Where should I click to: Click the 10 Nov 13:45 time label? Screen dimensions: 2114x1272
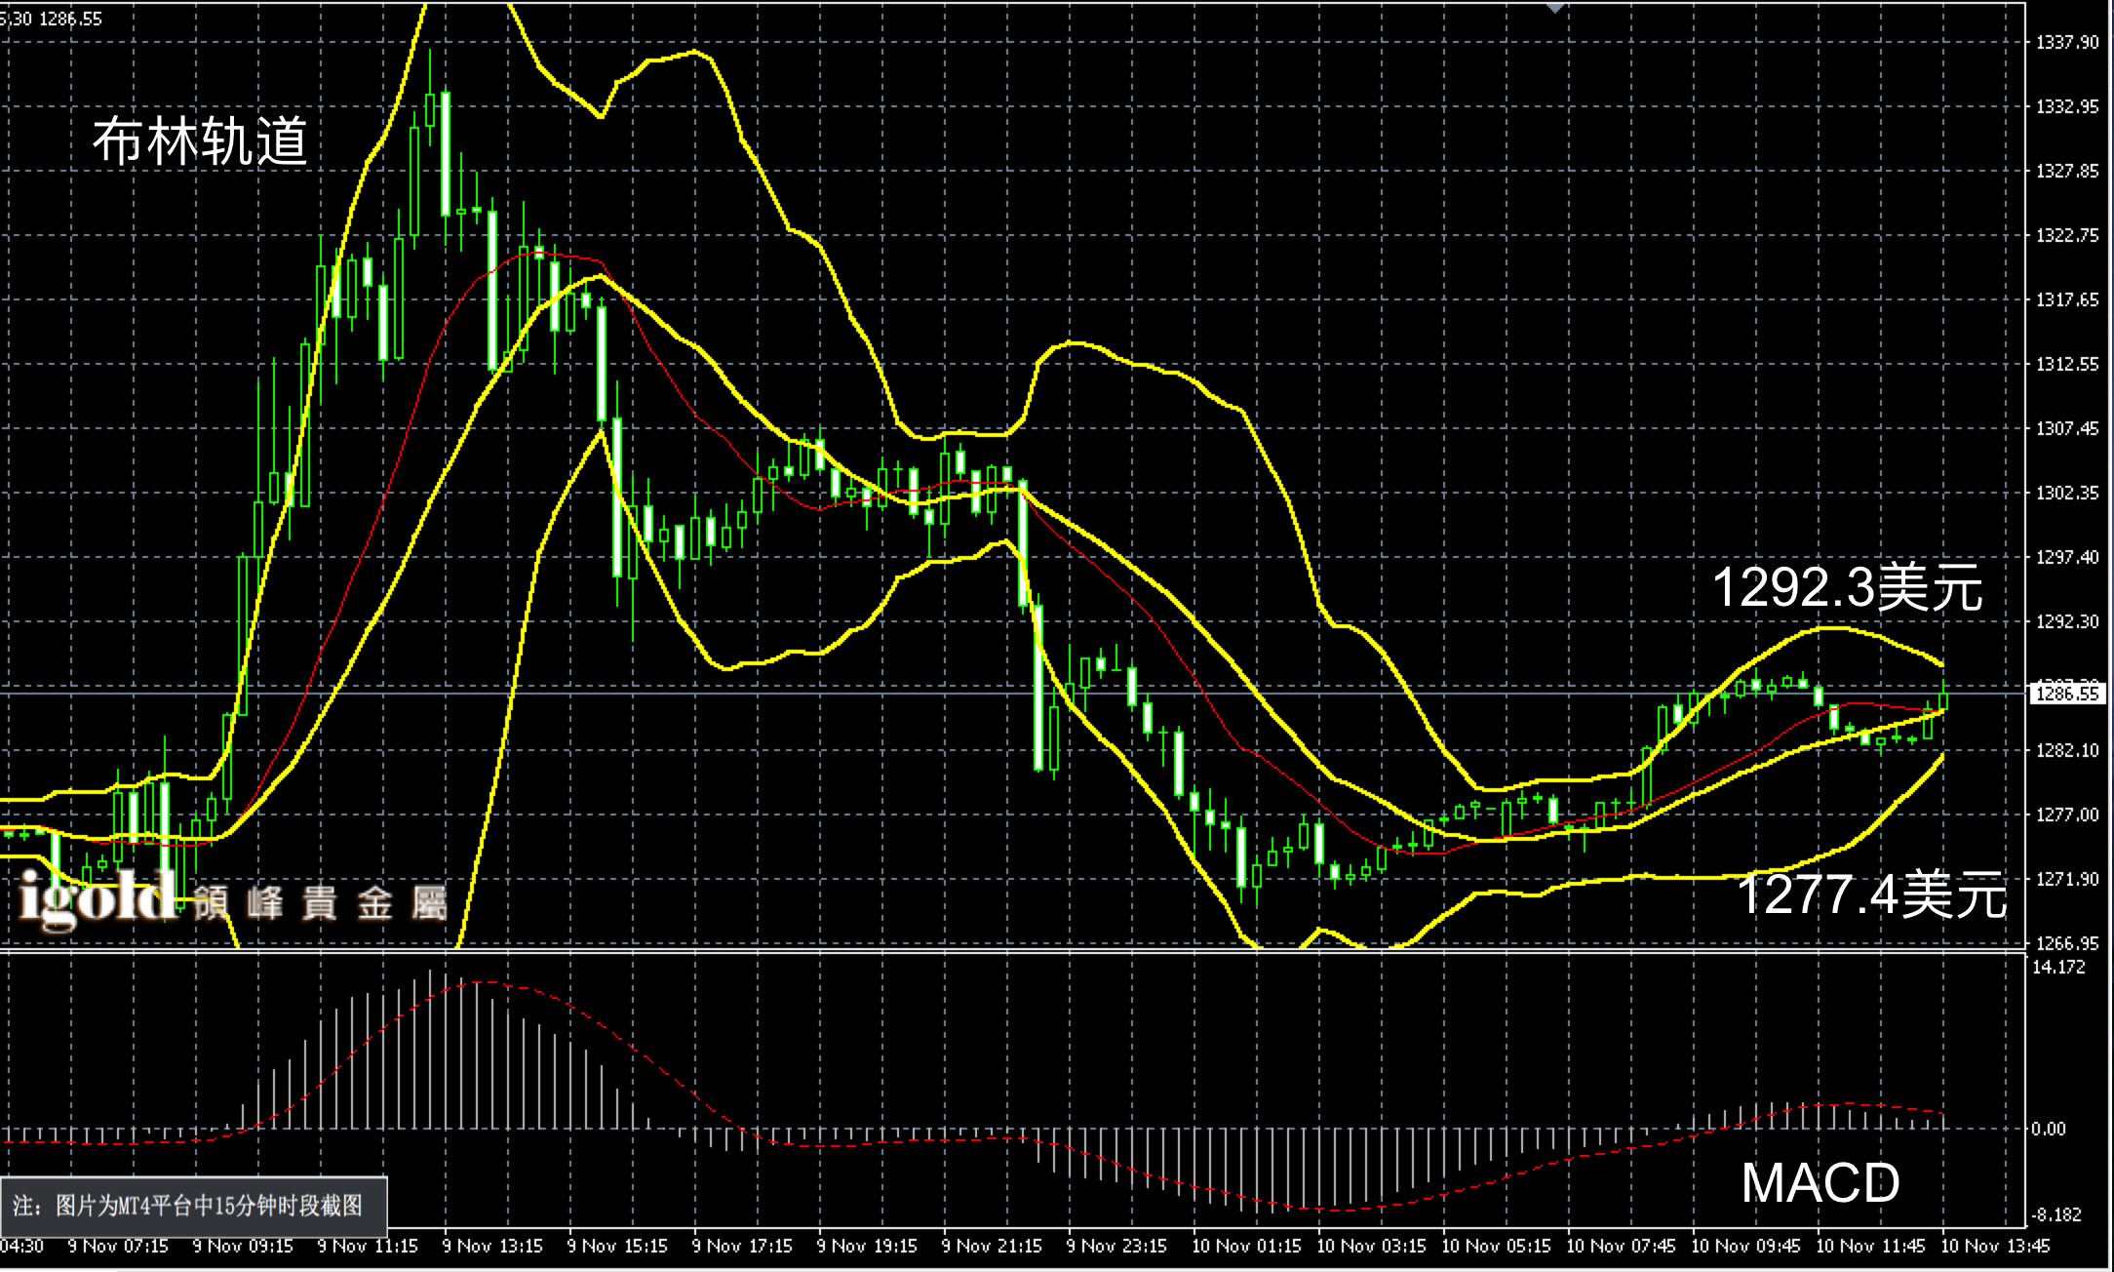(1995, 1246)
